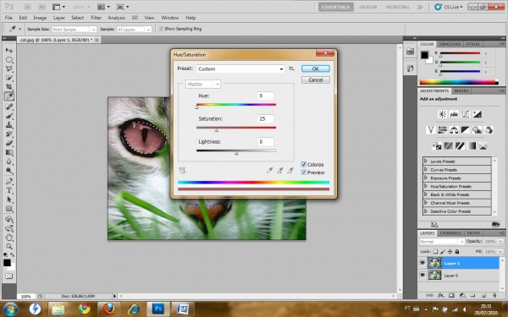508x317 pixels.
Task: Select the Move tool
Action: [9, 50]
